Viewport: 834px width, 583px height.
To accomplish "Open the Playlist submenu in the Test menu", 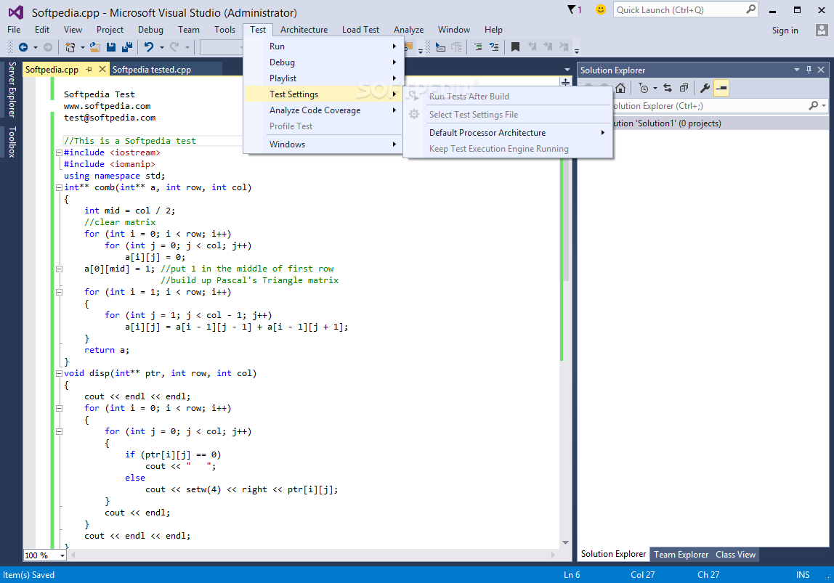I will coord(323,78).
